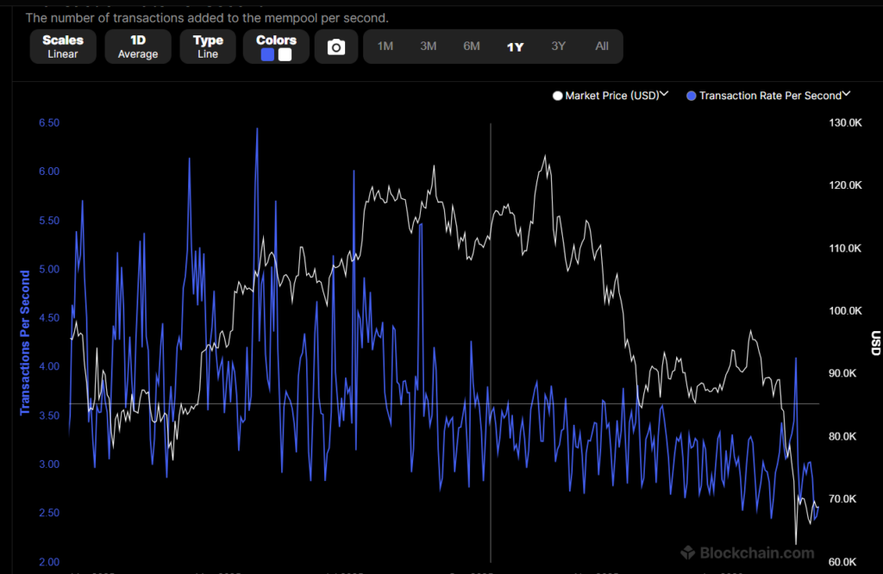Select the 1M time range
This screenshot has height=574, width=883.
tap(385, 47)
